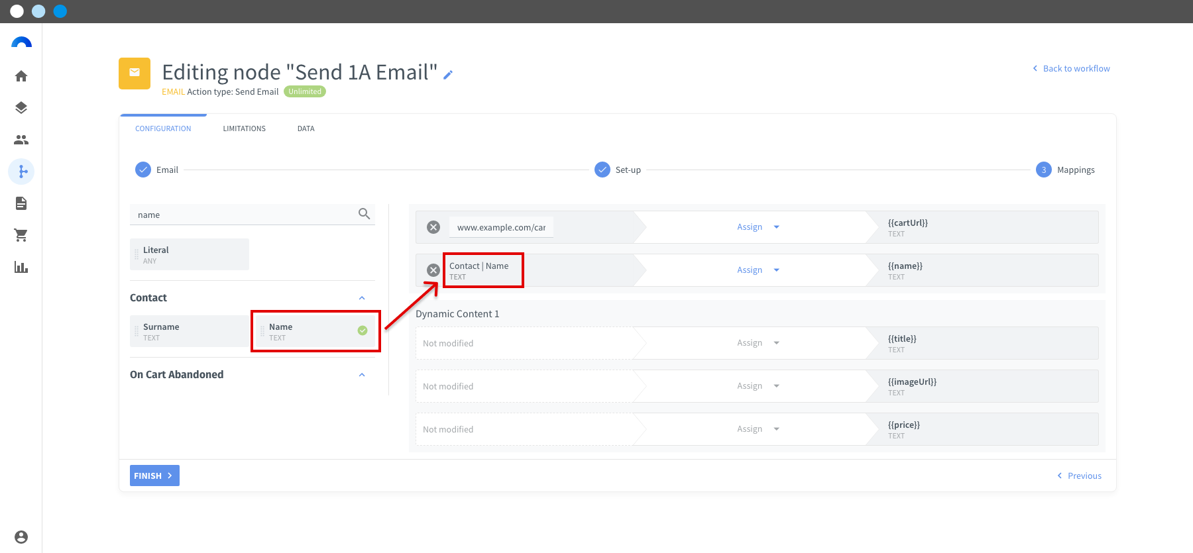Click the layers icon in sidebar
1193x553 pixels.
coord(21,108)
